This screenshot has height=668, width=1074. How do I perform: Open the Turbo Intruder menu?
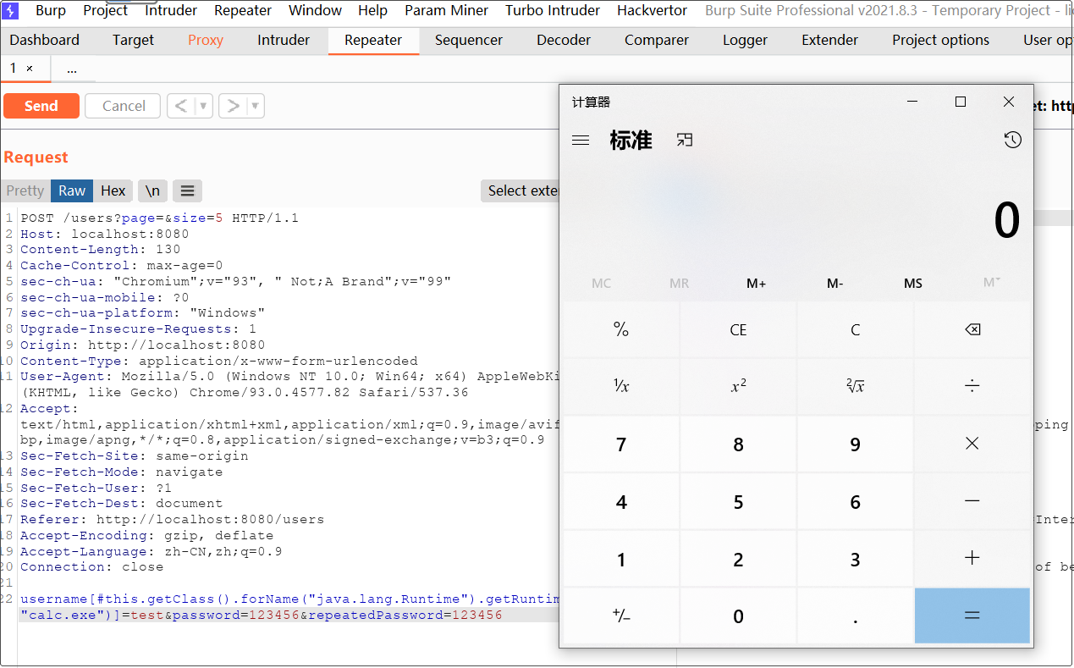point(553,10)
